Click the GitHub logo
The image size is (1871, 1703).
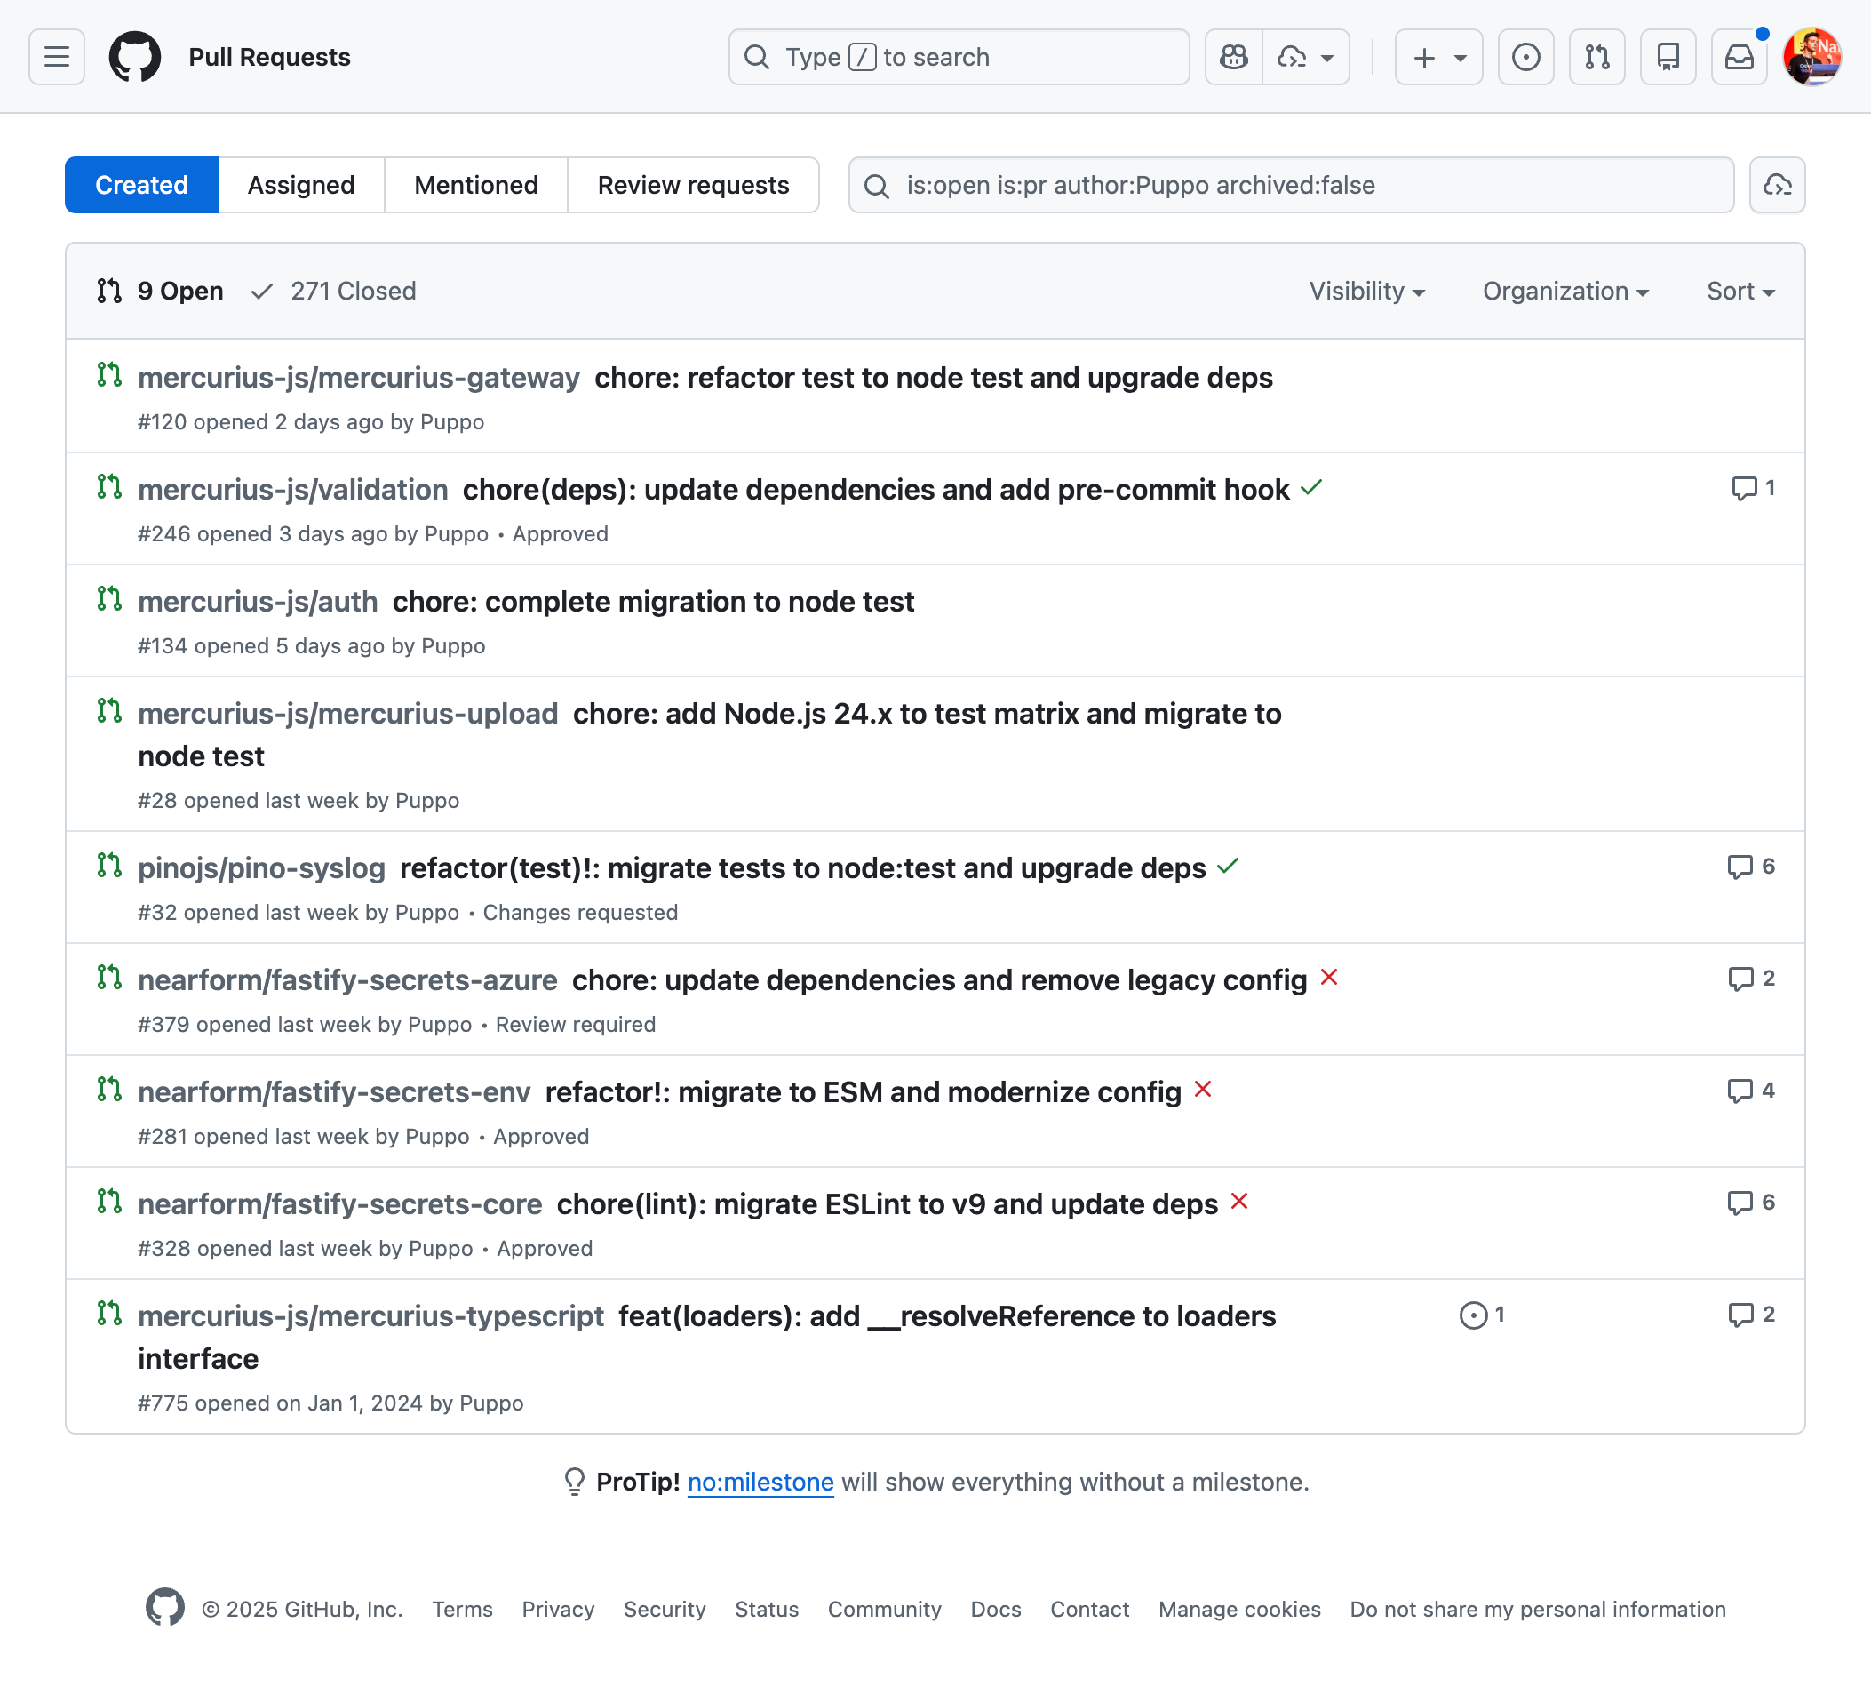click(138, 57)
